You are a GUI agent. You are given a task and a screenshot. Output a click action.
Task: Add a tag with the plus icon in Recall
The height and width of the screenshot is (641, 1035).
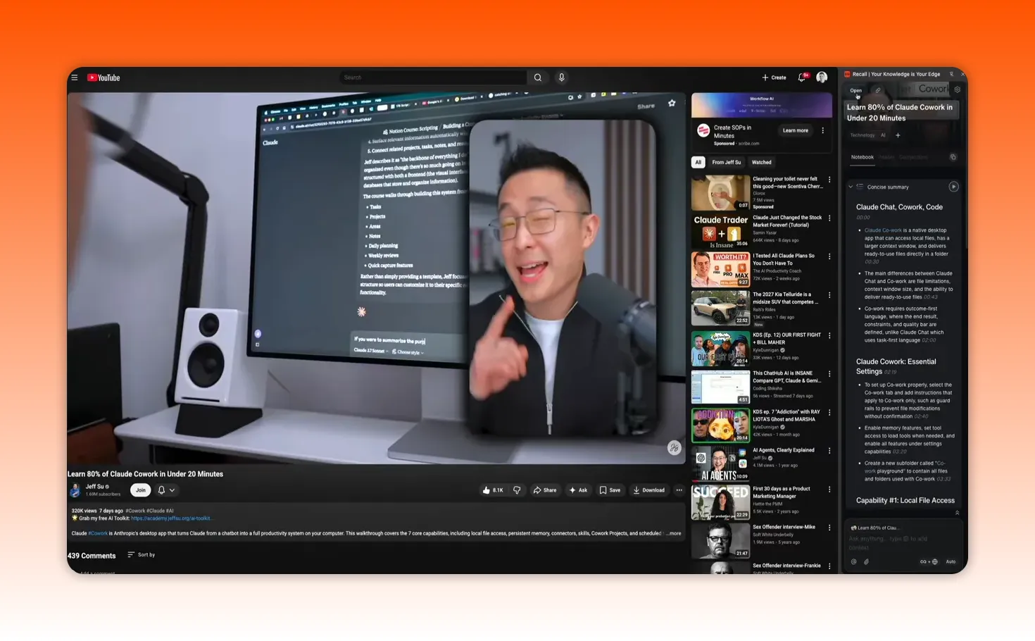click(898, 135)
